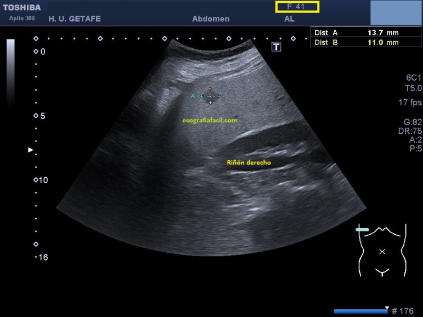Viewport: 423px width, 317px height.
Task: Click the Abdomen preset label
Action: click(x=211, y=19)
